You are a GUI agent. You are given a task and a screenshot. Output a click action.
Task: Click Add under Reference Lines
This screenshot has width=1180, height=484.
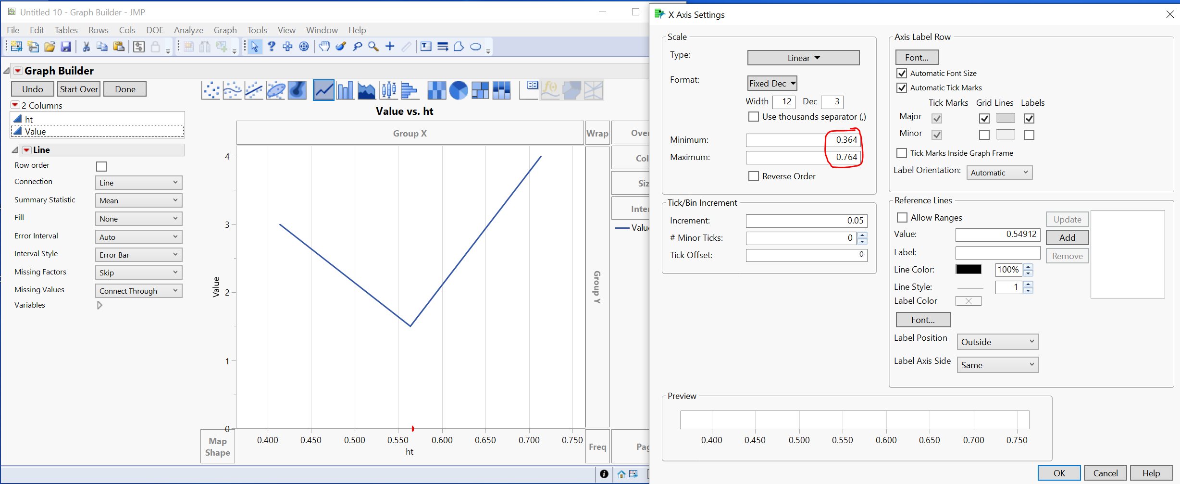coord(1067,237)
